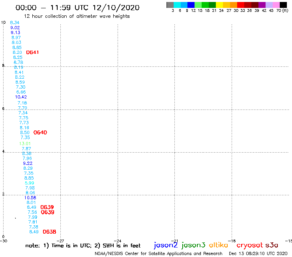Click the wave height value 7.18
Viewport: 292px width, 257px height.
coord(22,103)
